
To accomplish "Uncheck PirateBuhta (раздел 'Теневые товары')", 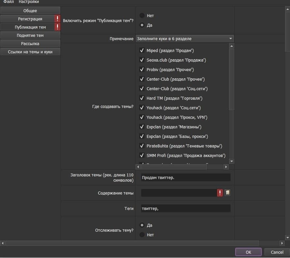I will pyautogui.click(x=142, y=146).
